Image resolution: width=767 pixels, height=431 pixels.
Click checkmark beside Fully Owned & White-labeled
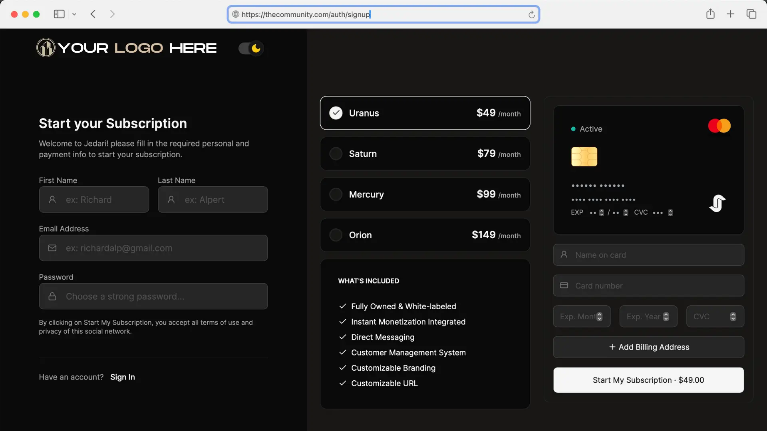click(342, 306)
